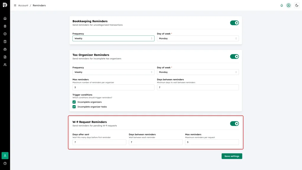
Task: Click 'Send reminders for pending W-9 requests' text
Action: [x=95, y=126]
